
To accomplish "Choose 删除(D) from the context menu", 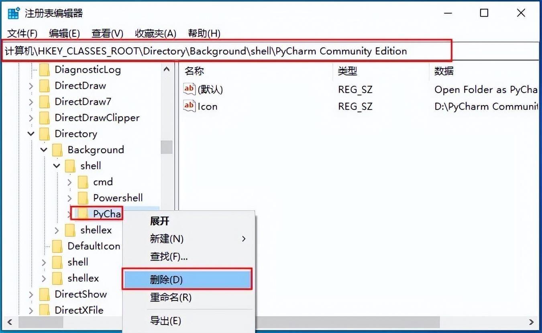I will click(187, 280).
